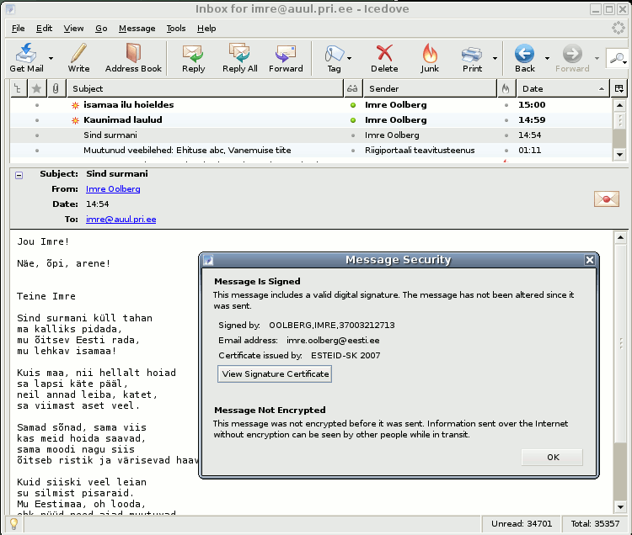Reply to the selected message
The height and width of the screenshot is (535, 632).
(x=194, y=58)
